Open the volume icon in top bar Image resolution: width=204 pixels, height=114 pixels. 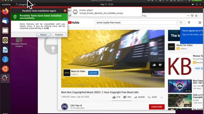coord(193,4)
